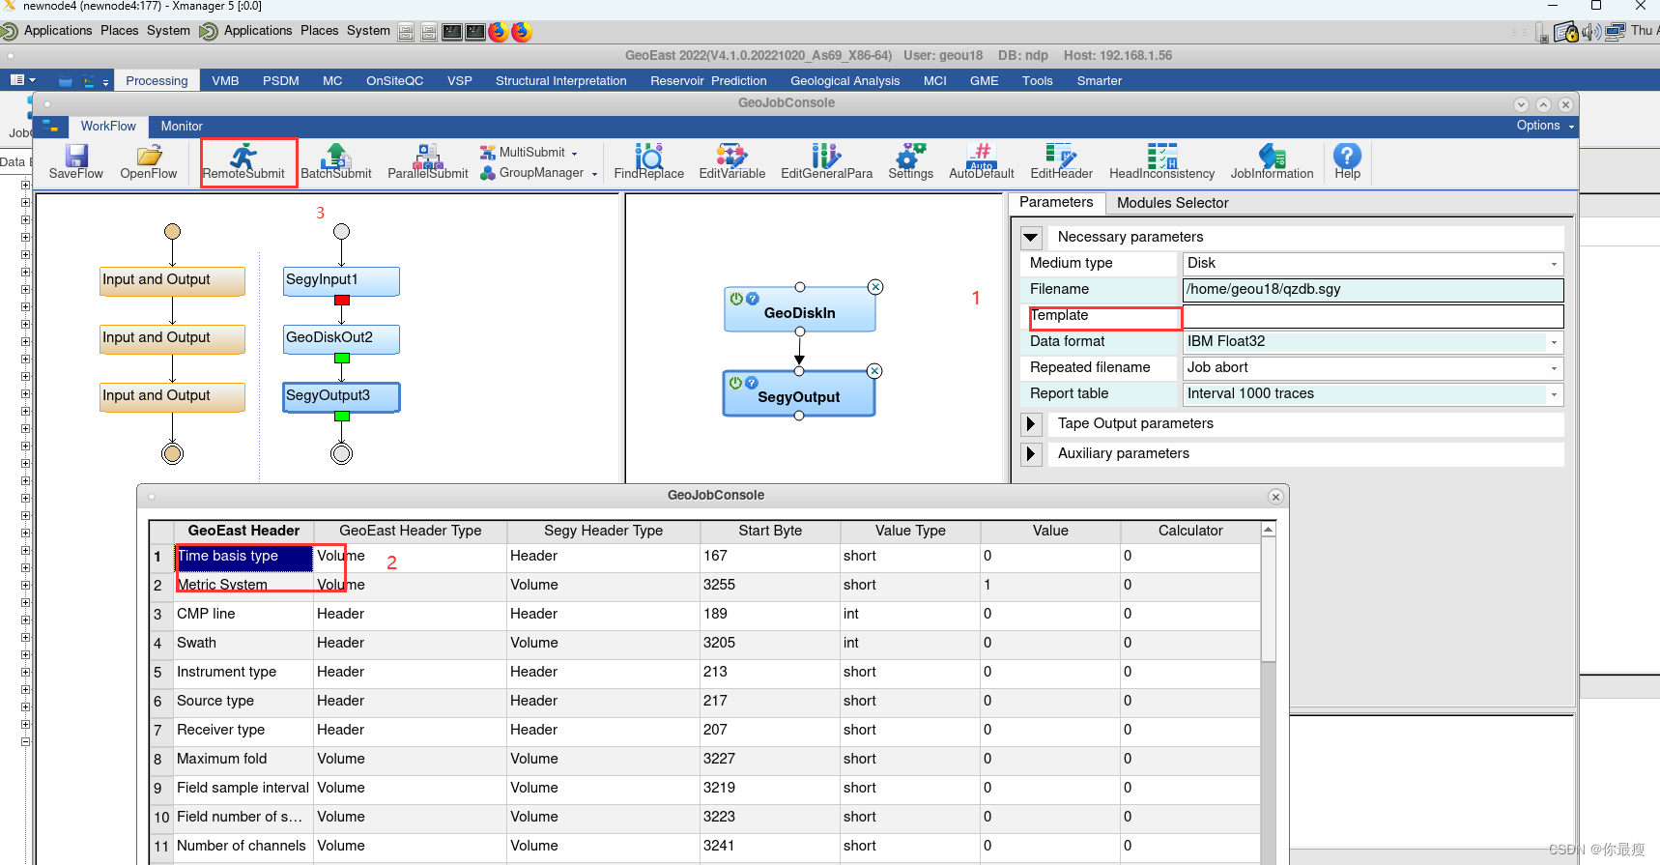Open the Reservoir Prediction tab
1660x865 pixels.
coord(708,81)
